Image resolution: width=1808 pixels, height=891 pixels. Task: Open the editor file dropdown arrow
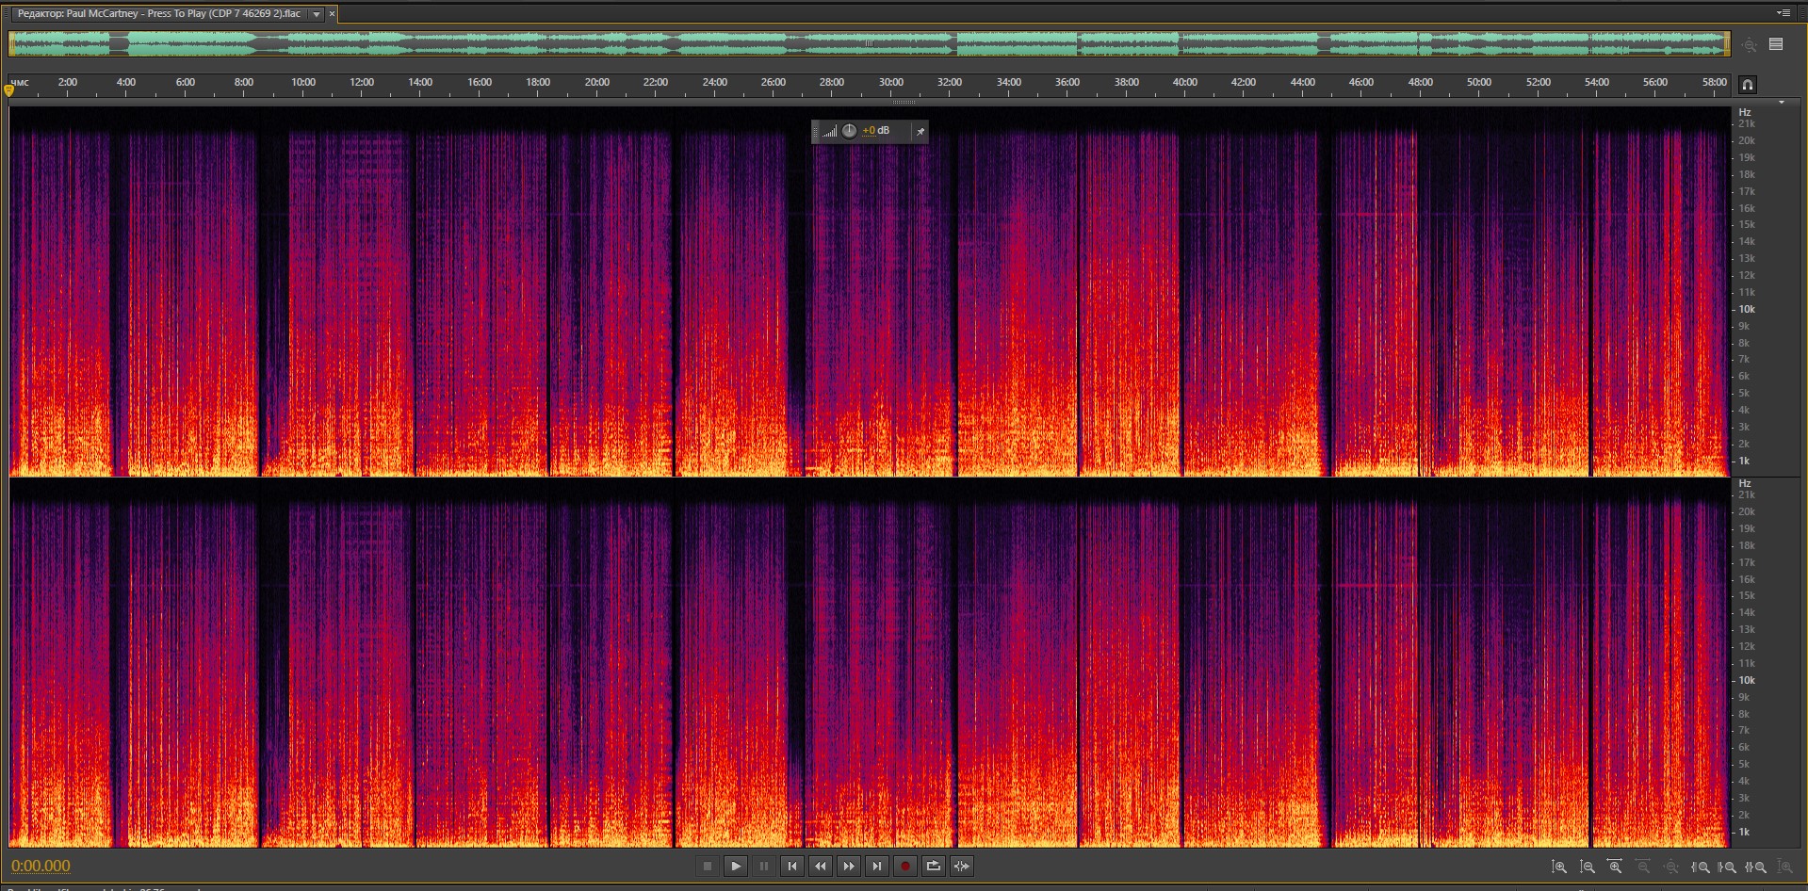pyautogui.click(x=317, y=14)
